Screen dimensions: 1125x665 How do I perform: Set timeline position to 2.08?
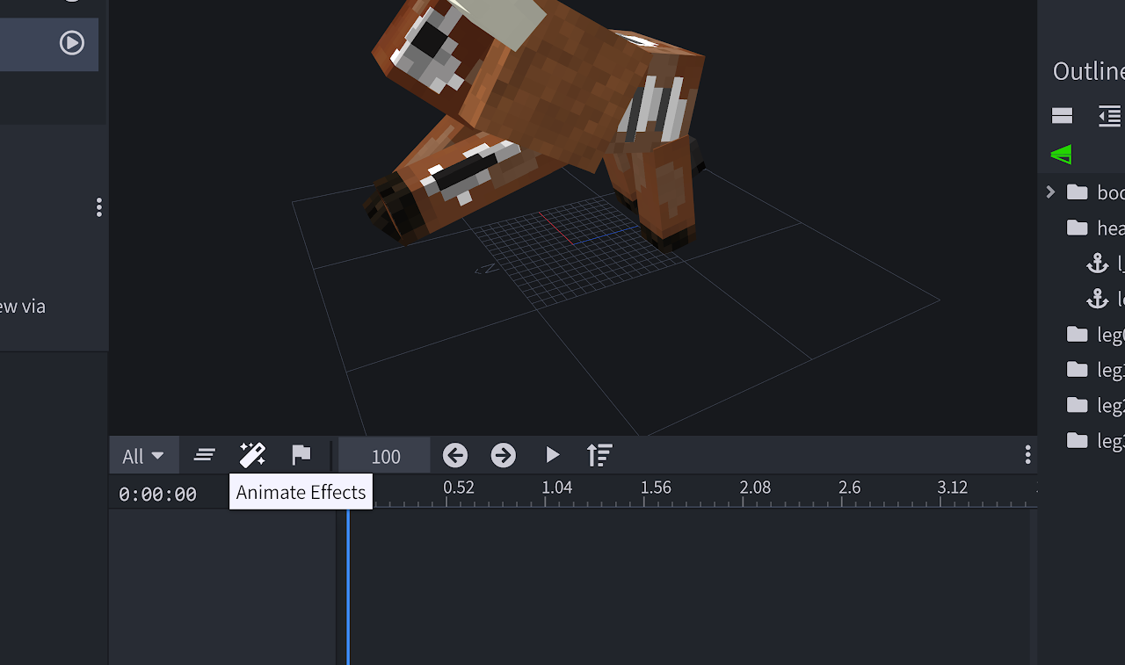[755, 488]
